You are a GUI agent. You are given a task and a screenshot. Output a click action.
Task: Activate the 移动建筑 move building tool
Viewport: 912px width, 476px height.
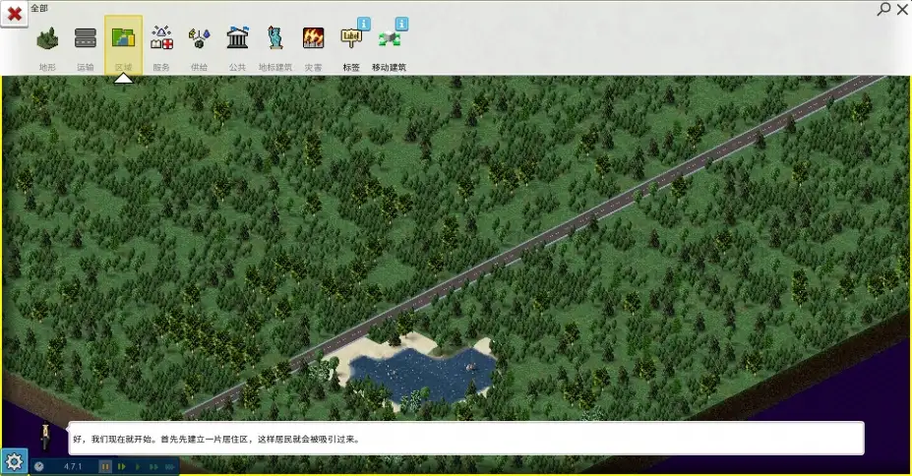click(390, 39)
